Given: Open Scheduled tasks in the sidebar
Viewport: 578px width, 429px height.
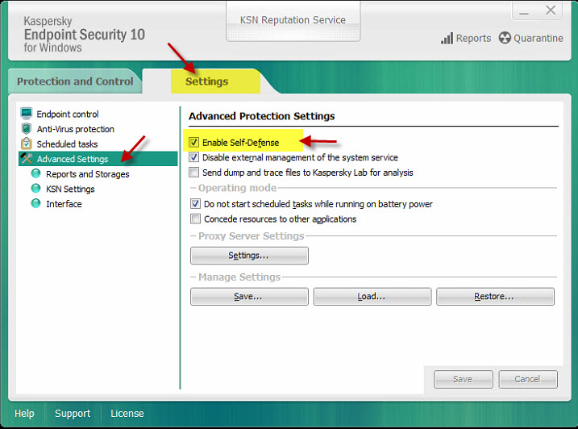Looking at the screenshot, I should point(67,144).
